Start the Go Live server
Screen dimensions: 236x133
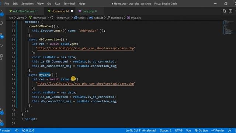(x=201, y=130)
